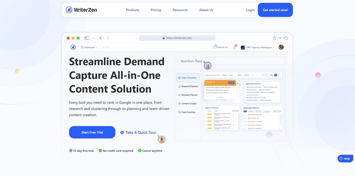Click the magnifier icon in the Nutrition Plan search

(x=178, y=61)
